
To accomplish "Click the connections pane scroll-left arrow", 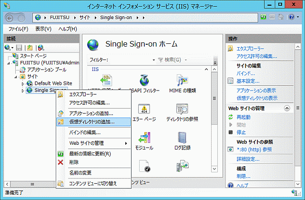I will 7,184.
